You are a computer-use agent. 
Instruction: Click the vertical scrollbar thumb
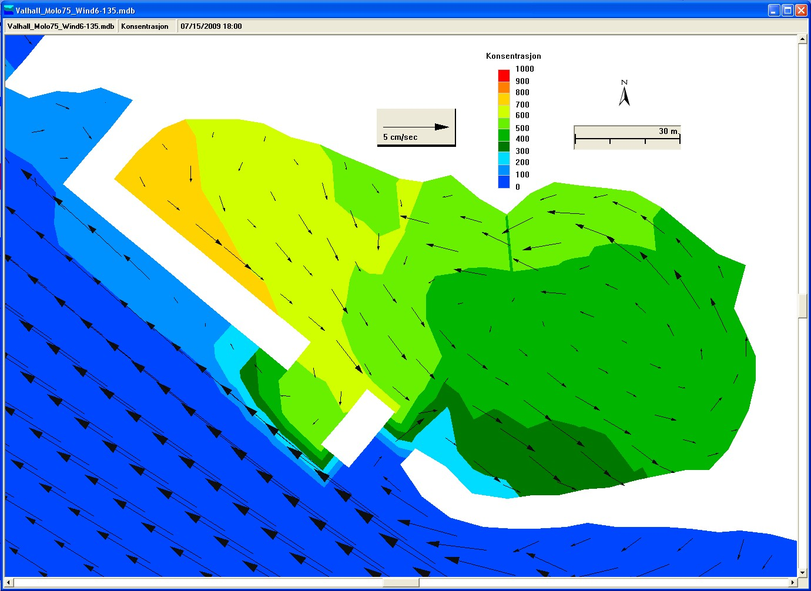pyautogui.click(x=802, y=305)
